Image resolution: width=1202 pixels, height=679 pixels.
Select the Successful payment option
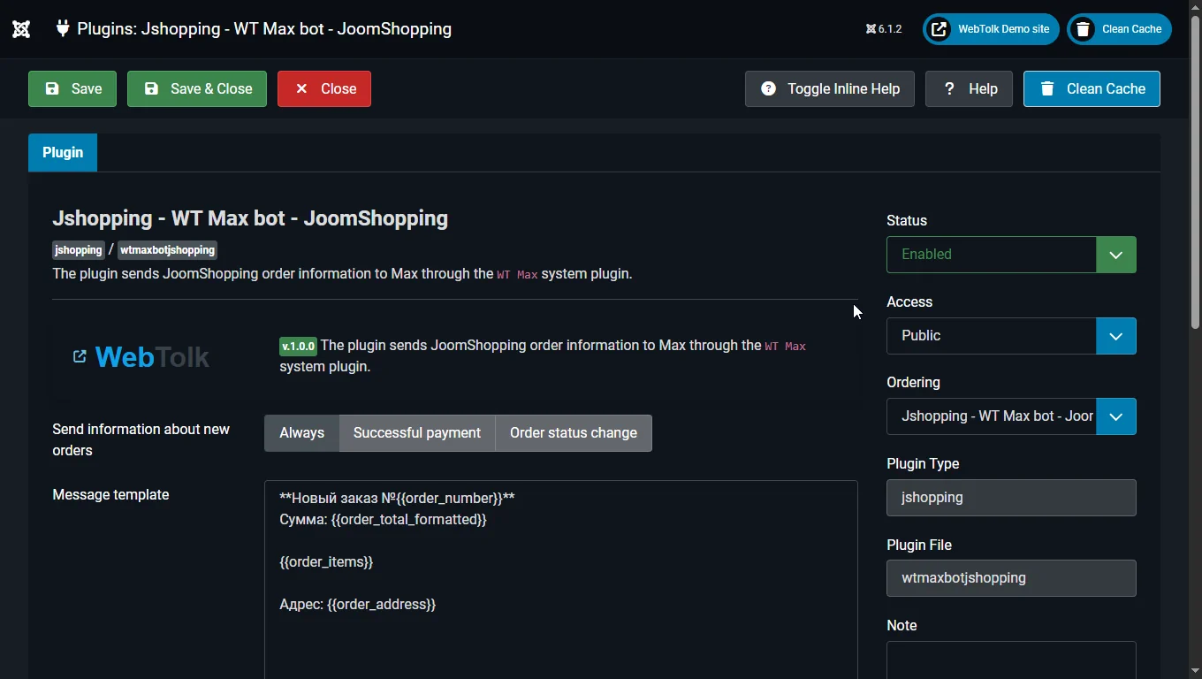(x=417, y=433)
